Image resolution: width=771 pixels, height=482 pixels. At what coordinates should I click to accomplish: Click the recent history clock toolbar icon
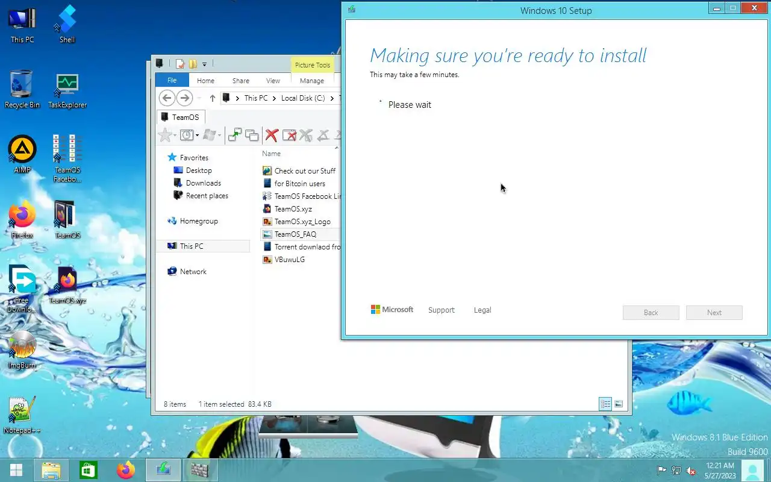point(187,135)
